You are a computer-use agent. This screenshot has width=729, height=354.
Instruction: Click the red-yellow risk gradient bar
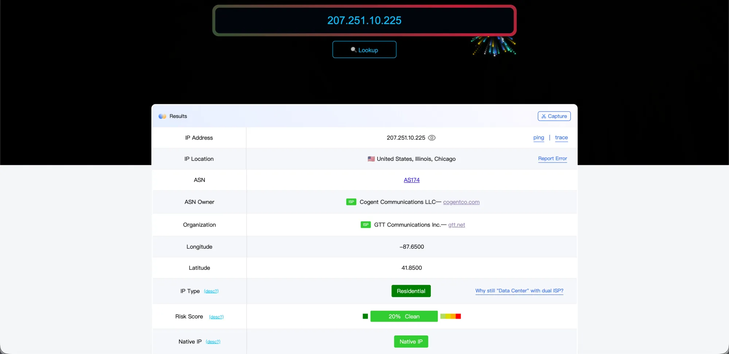451,316
